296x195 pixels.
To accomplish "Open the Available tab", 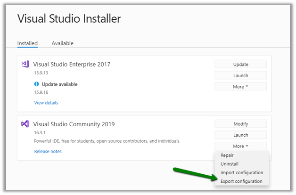I will 62,43.
